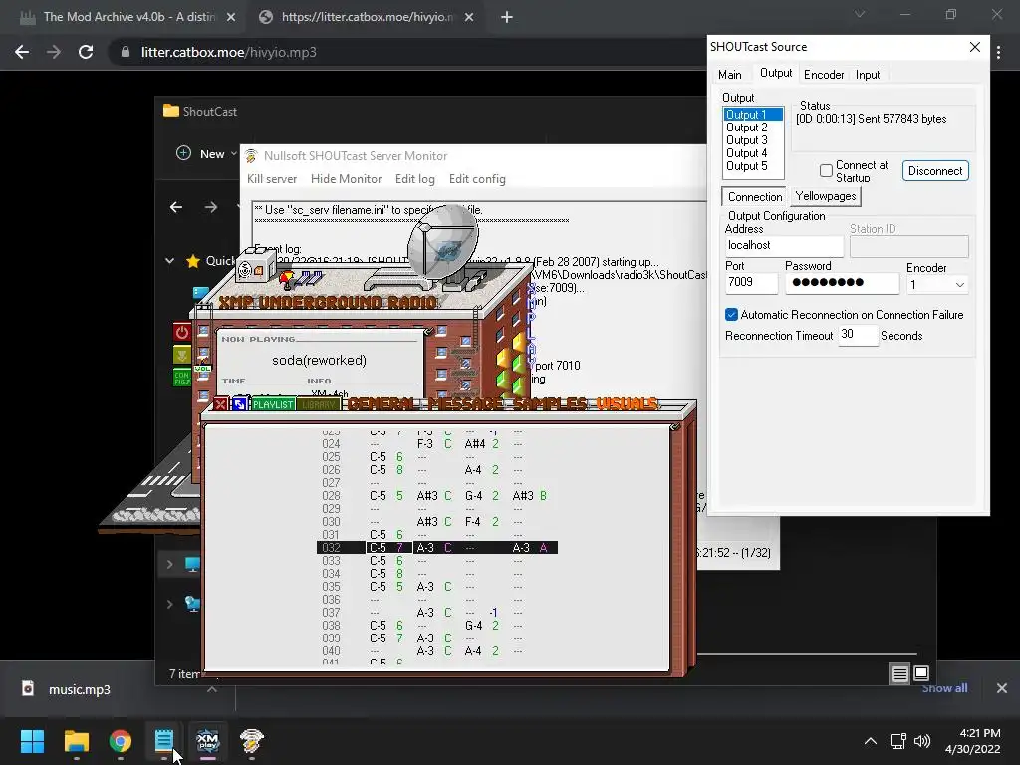
Task: Switch to the VISUALS info tab
Action: 628,404
